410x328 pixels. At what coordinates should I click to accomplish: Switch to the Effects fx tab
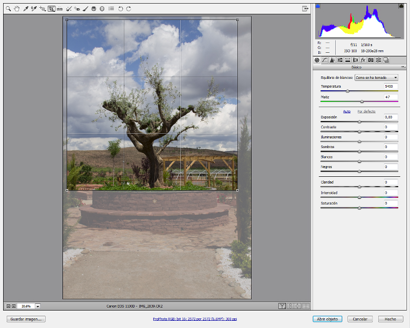[x=363, y=60]
